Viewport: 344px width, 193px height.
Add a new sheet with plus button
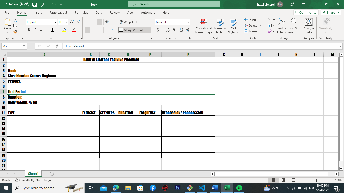coord(52,174)
